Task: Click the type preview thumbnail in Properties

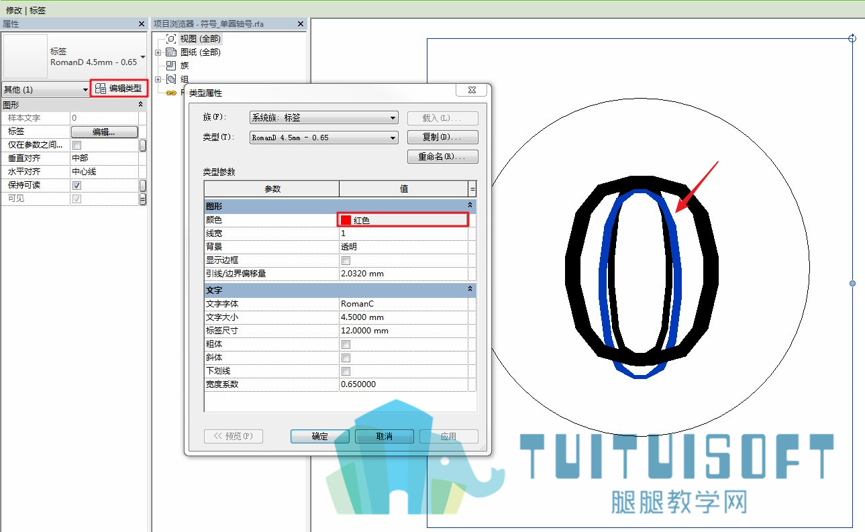Action: click(x=26, y=56)
